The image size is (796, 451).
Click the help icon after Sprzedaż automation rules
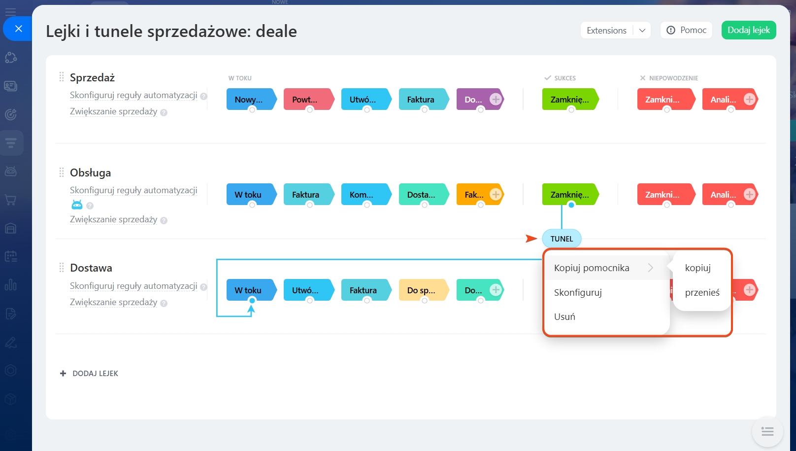pyautogui.click(x=203, y=96)
